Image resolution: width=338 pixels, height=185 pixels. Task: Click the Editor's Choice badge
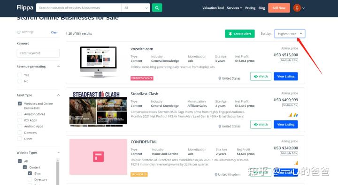[x=142, y=78]
